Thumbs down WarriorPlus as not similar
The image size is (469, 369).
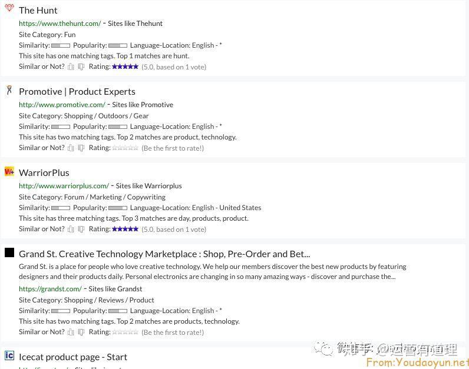[81, 229]
